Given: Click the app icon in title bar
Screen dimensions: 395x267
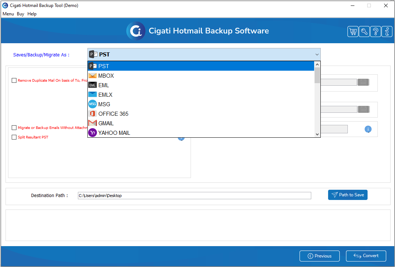Looking at the screenshot, I should click(x=5, y=5).
